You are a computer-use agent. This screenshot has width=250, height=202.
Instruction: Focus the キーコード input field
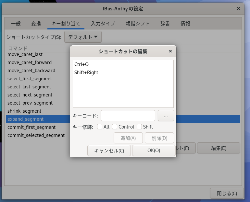128,116
